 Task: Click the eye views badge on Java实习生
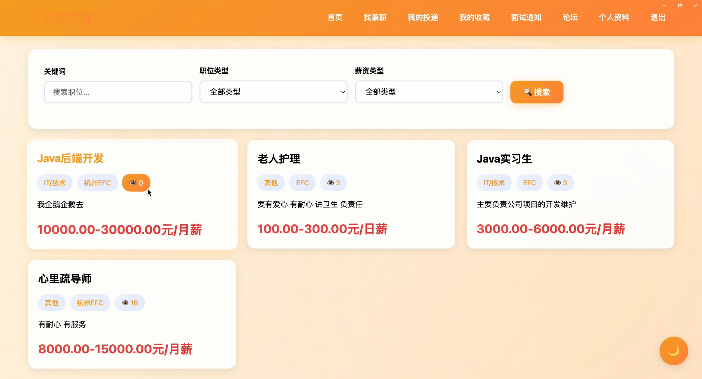(x=560, y=183)
